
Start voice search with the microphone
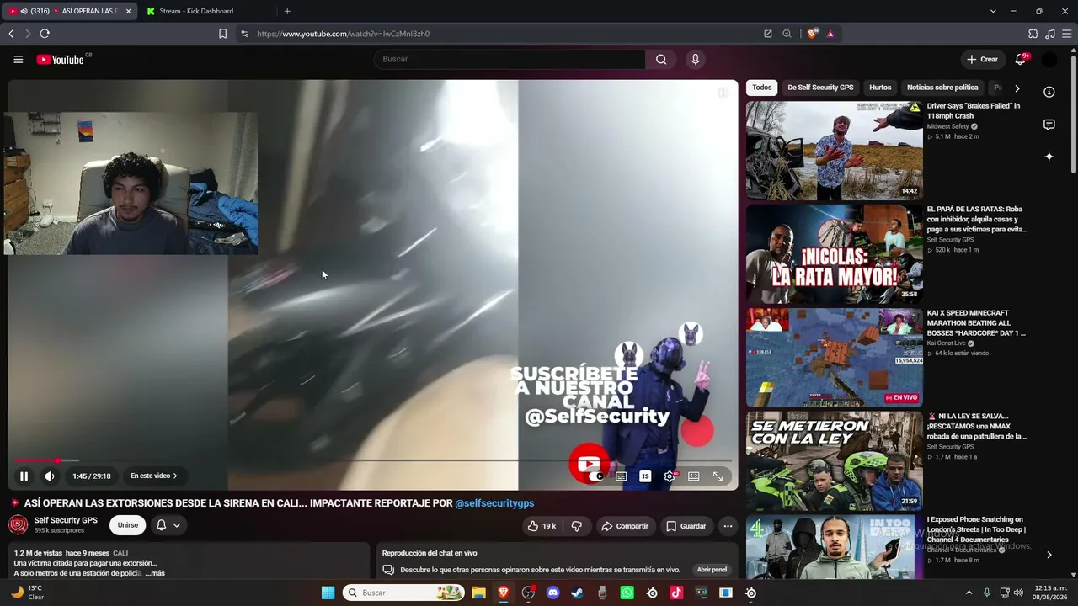[695, 59]
